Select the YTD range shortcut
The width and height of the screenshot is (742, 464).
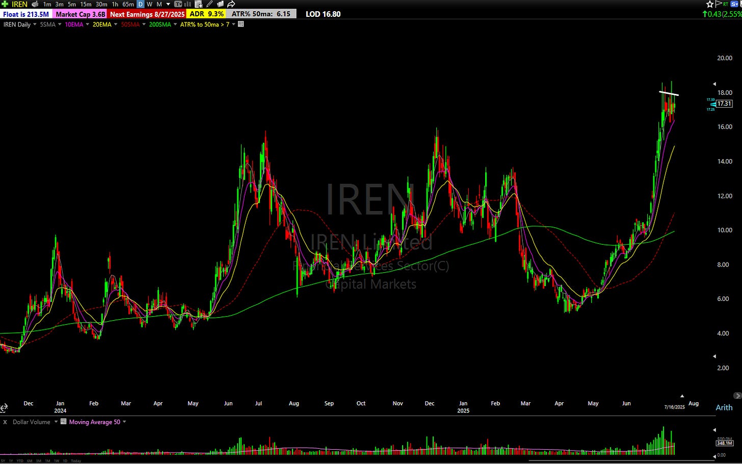20,461
